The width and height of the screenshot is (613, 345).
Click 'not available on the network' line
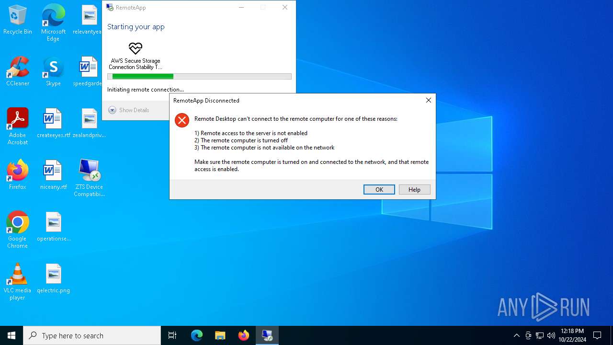[264, 148]
